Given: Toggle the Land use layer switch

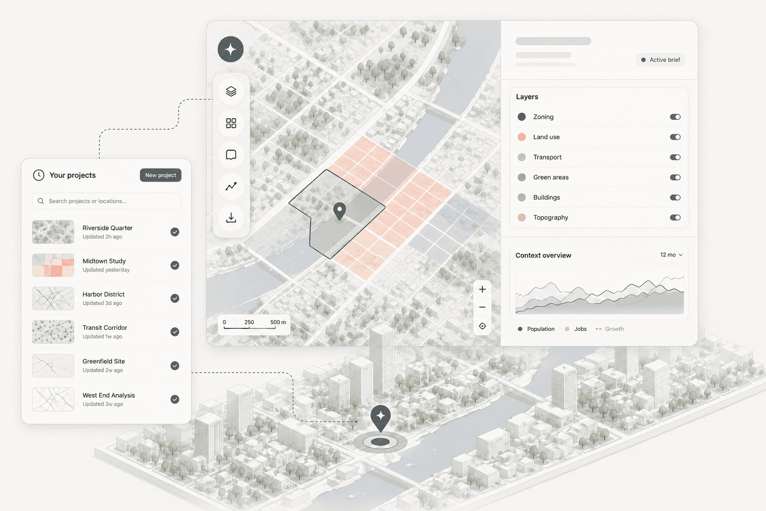Looking at the screenshot, I should (x=675, y=137).
